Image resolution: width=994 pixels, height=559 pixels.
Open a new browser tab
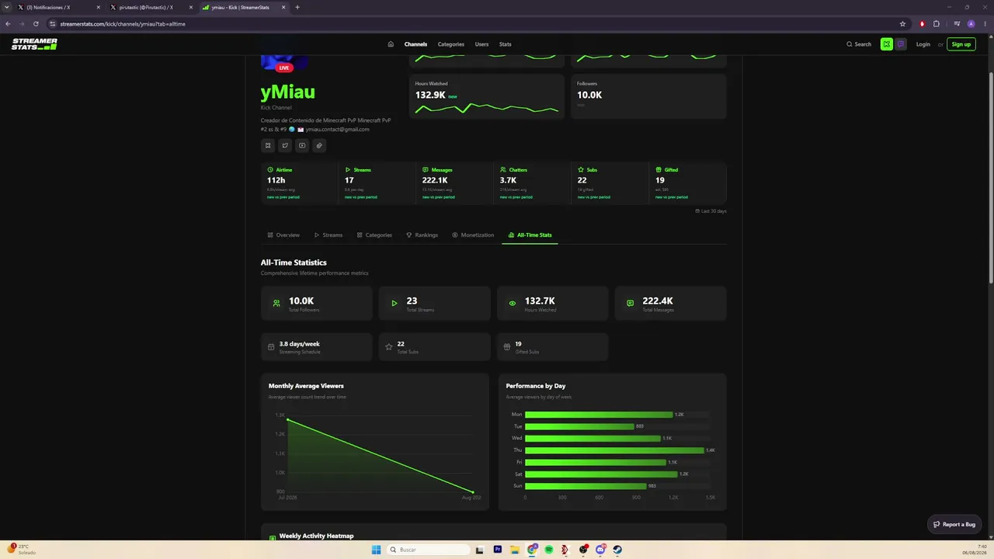(x=297, y=7)
